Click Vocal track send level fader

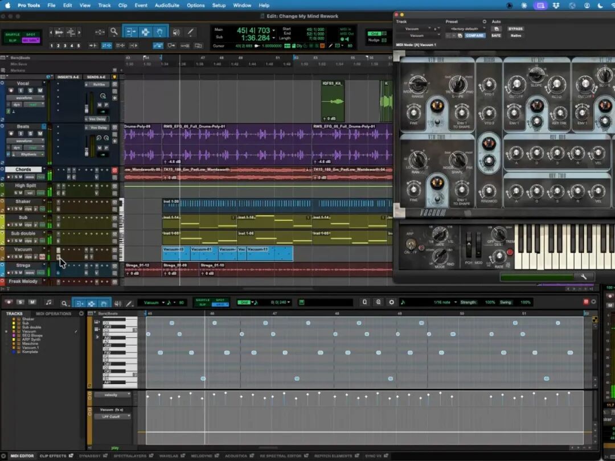point(87,108)
